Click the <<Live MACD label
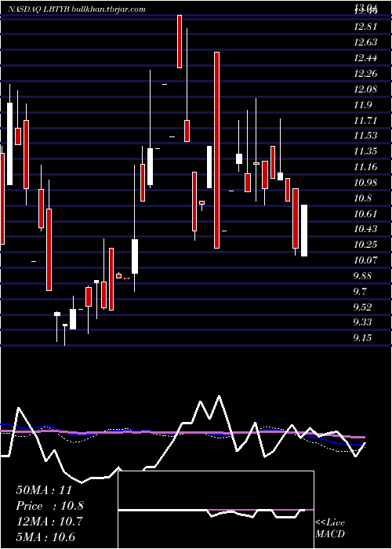The image size is (392, 549). coord(330,529)
